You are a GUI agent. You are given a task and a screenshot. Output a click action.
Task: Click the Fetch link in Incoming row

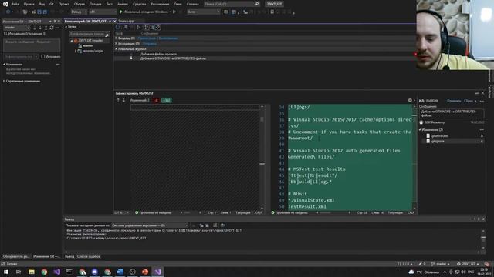[147, 38]
